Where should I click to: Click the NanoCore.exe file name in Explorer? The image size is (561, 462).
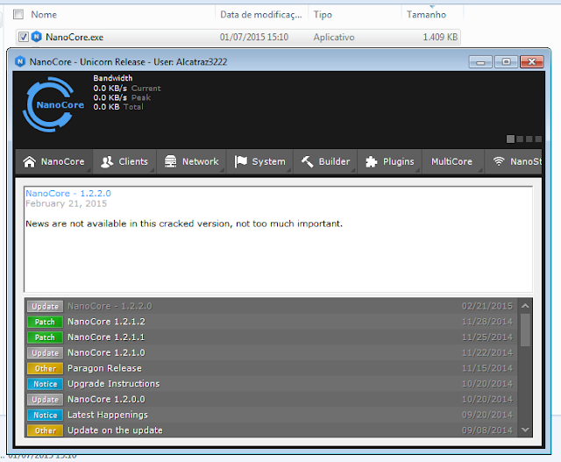pos(75,37)
